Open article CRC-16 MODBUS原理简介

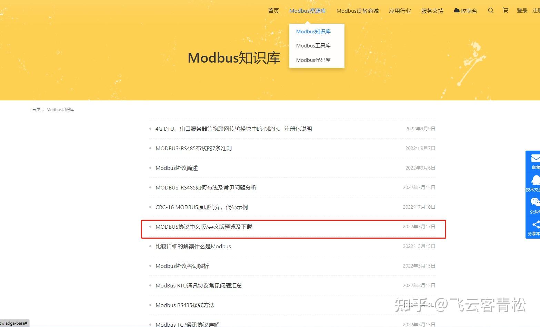click(x=201, y=207)
